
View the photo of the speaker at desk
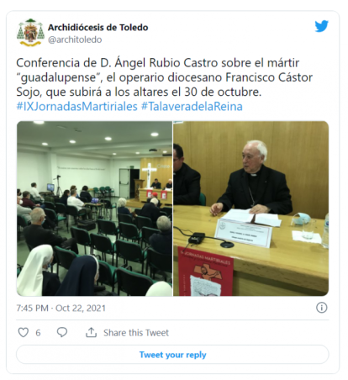click(250, 208)
